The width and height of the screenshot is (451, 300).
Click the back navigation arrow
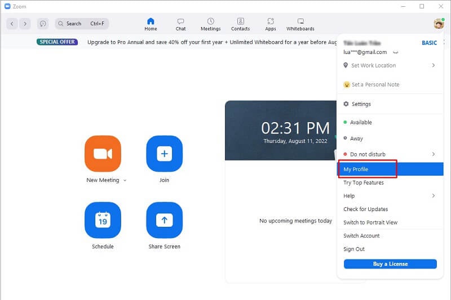(x=12, y=24)
